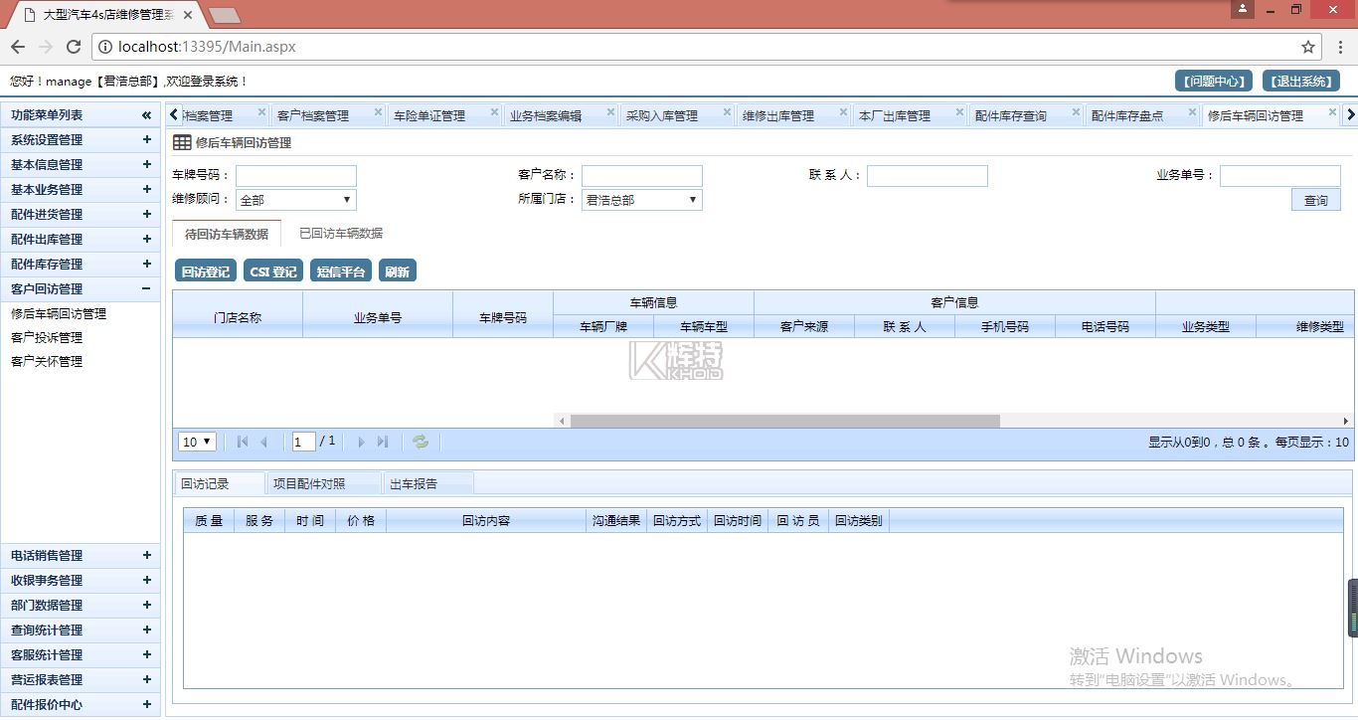Viewport: 1358px width, 720px height.
Task: Go to first page of grid
Action: pos(243,442)
